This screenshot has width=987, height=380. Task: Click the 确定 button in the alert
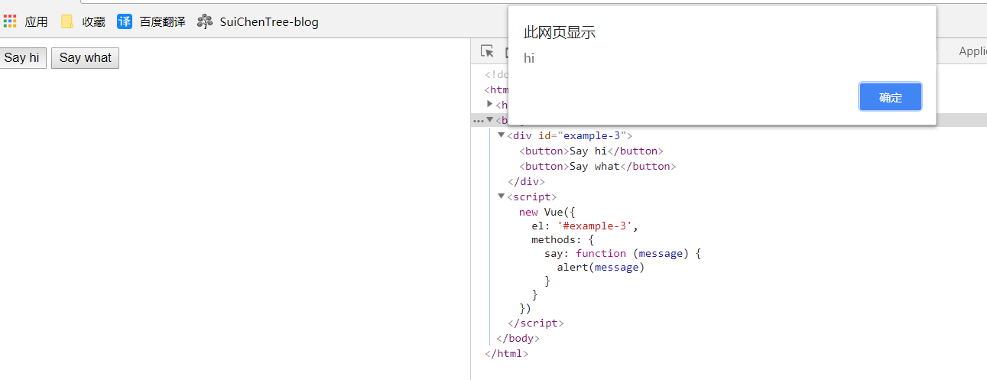click(x=890, y=97)
